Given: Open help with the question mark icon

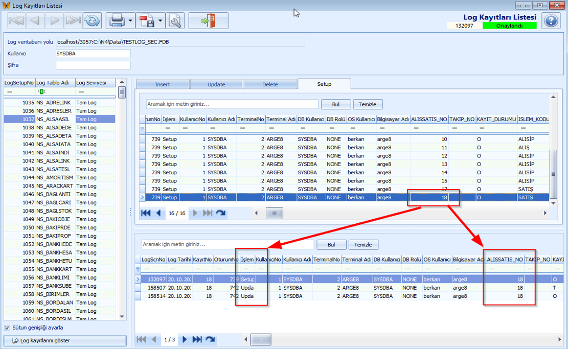Looking at the screenshot, I should click(x=551, y=21).
